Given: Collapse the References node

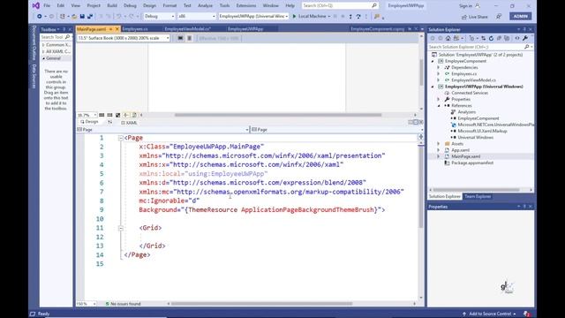Looking at the screenshot, I should pyautogui.click(x=439, y=106).
